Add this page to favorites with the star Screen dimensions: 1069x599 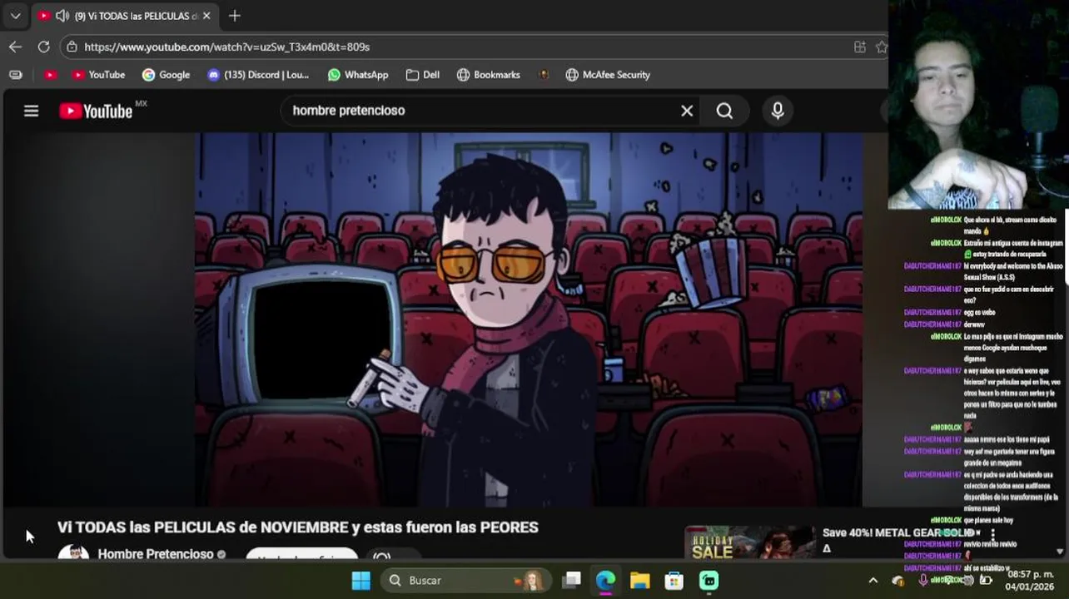(x=882, y=47)
